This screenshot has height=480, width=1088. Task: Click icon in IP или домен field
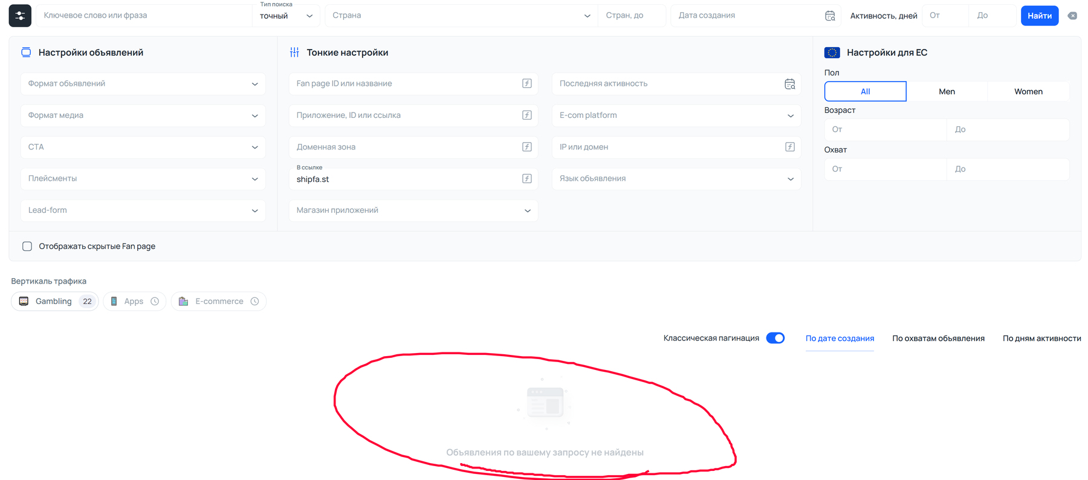click(x=790, y=147)
